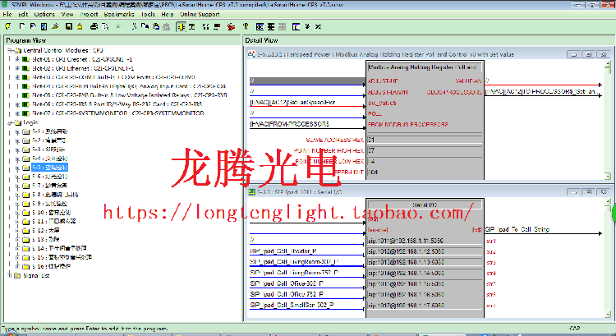Screen dimensions: 616x336
Task: Select Slot-07 System Monitor tree item
Action: click(x=117, y=113)
